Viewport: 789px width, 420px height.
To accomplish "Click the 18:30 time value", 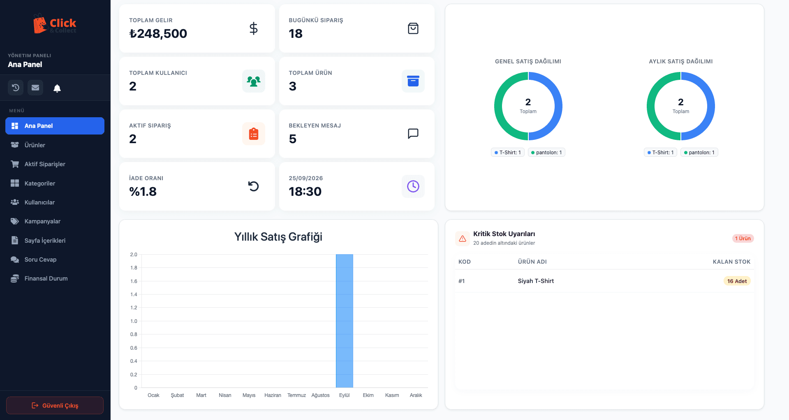I will tap(305, 192).
